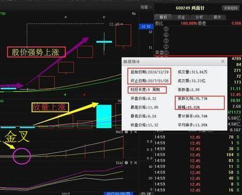Click the cyan volume bar
Screen dimensions: 242x195
(x=104, y=116)
